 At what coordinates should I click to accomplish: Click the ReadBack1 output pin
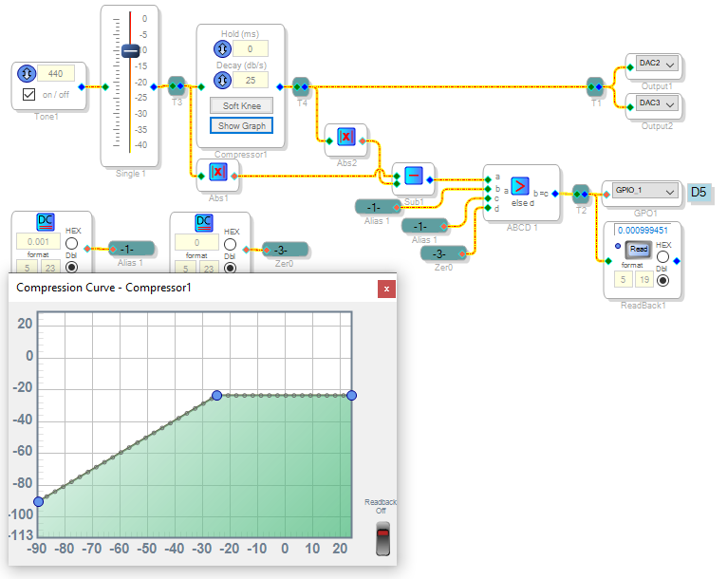click(677, 261)
